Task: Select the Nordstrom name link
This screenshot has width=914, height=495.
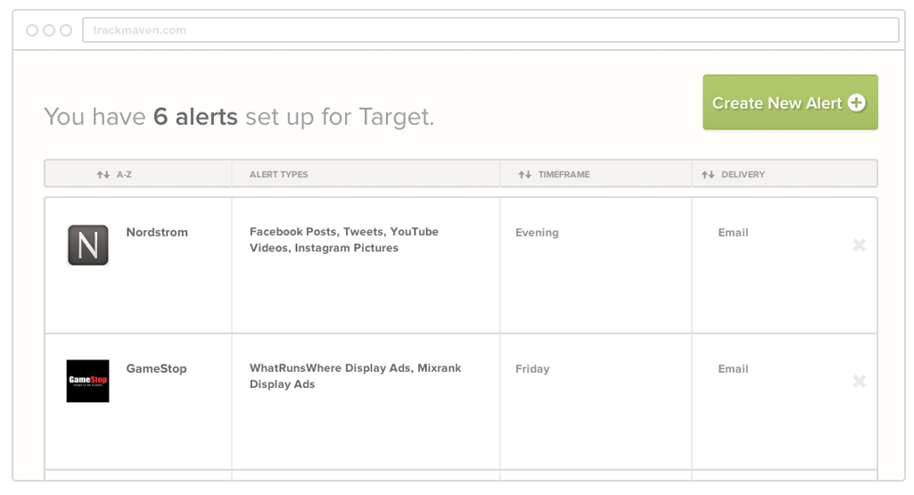Action: pyautogui.click(x=157, y=232)
